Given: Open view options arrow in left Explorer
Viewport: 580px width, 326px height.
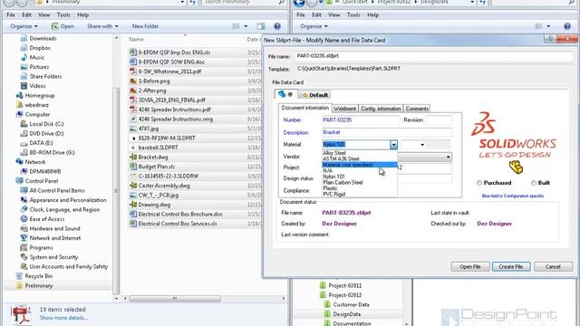Looking at the screenshot, I should click(x=246, y=26).
